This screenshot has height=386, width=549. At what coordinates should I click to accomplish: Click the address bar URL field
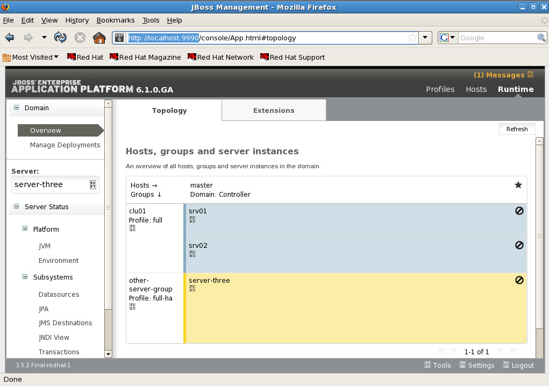click(x=266, y=38)
